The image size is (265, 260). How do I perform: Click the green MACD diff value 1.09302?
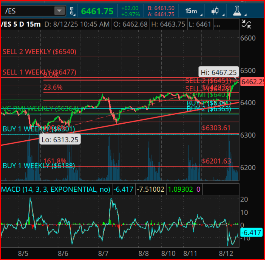coord(180,189)
